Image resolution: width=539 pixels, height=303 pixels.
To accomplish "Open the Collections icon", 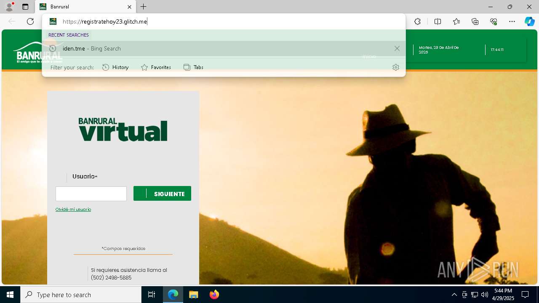I will click(475, 21).
